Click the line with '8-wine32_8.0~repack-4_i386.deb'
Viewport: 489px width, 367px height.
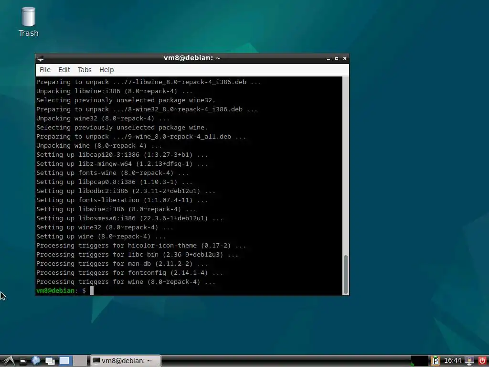(x=147, y=109)
